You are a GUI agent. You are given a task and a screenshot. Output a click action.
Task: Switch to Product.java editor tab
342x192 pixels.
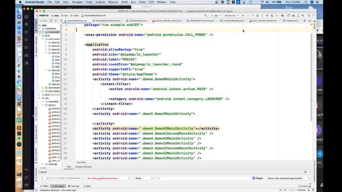pyautogui.click(x=290, y=21)
